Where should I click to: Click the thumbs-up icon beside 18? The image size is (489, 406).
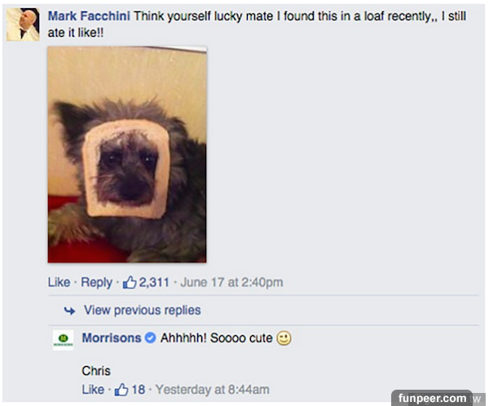[121, 390]
